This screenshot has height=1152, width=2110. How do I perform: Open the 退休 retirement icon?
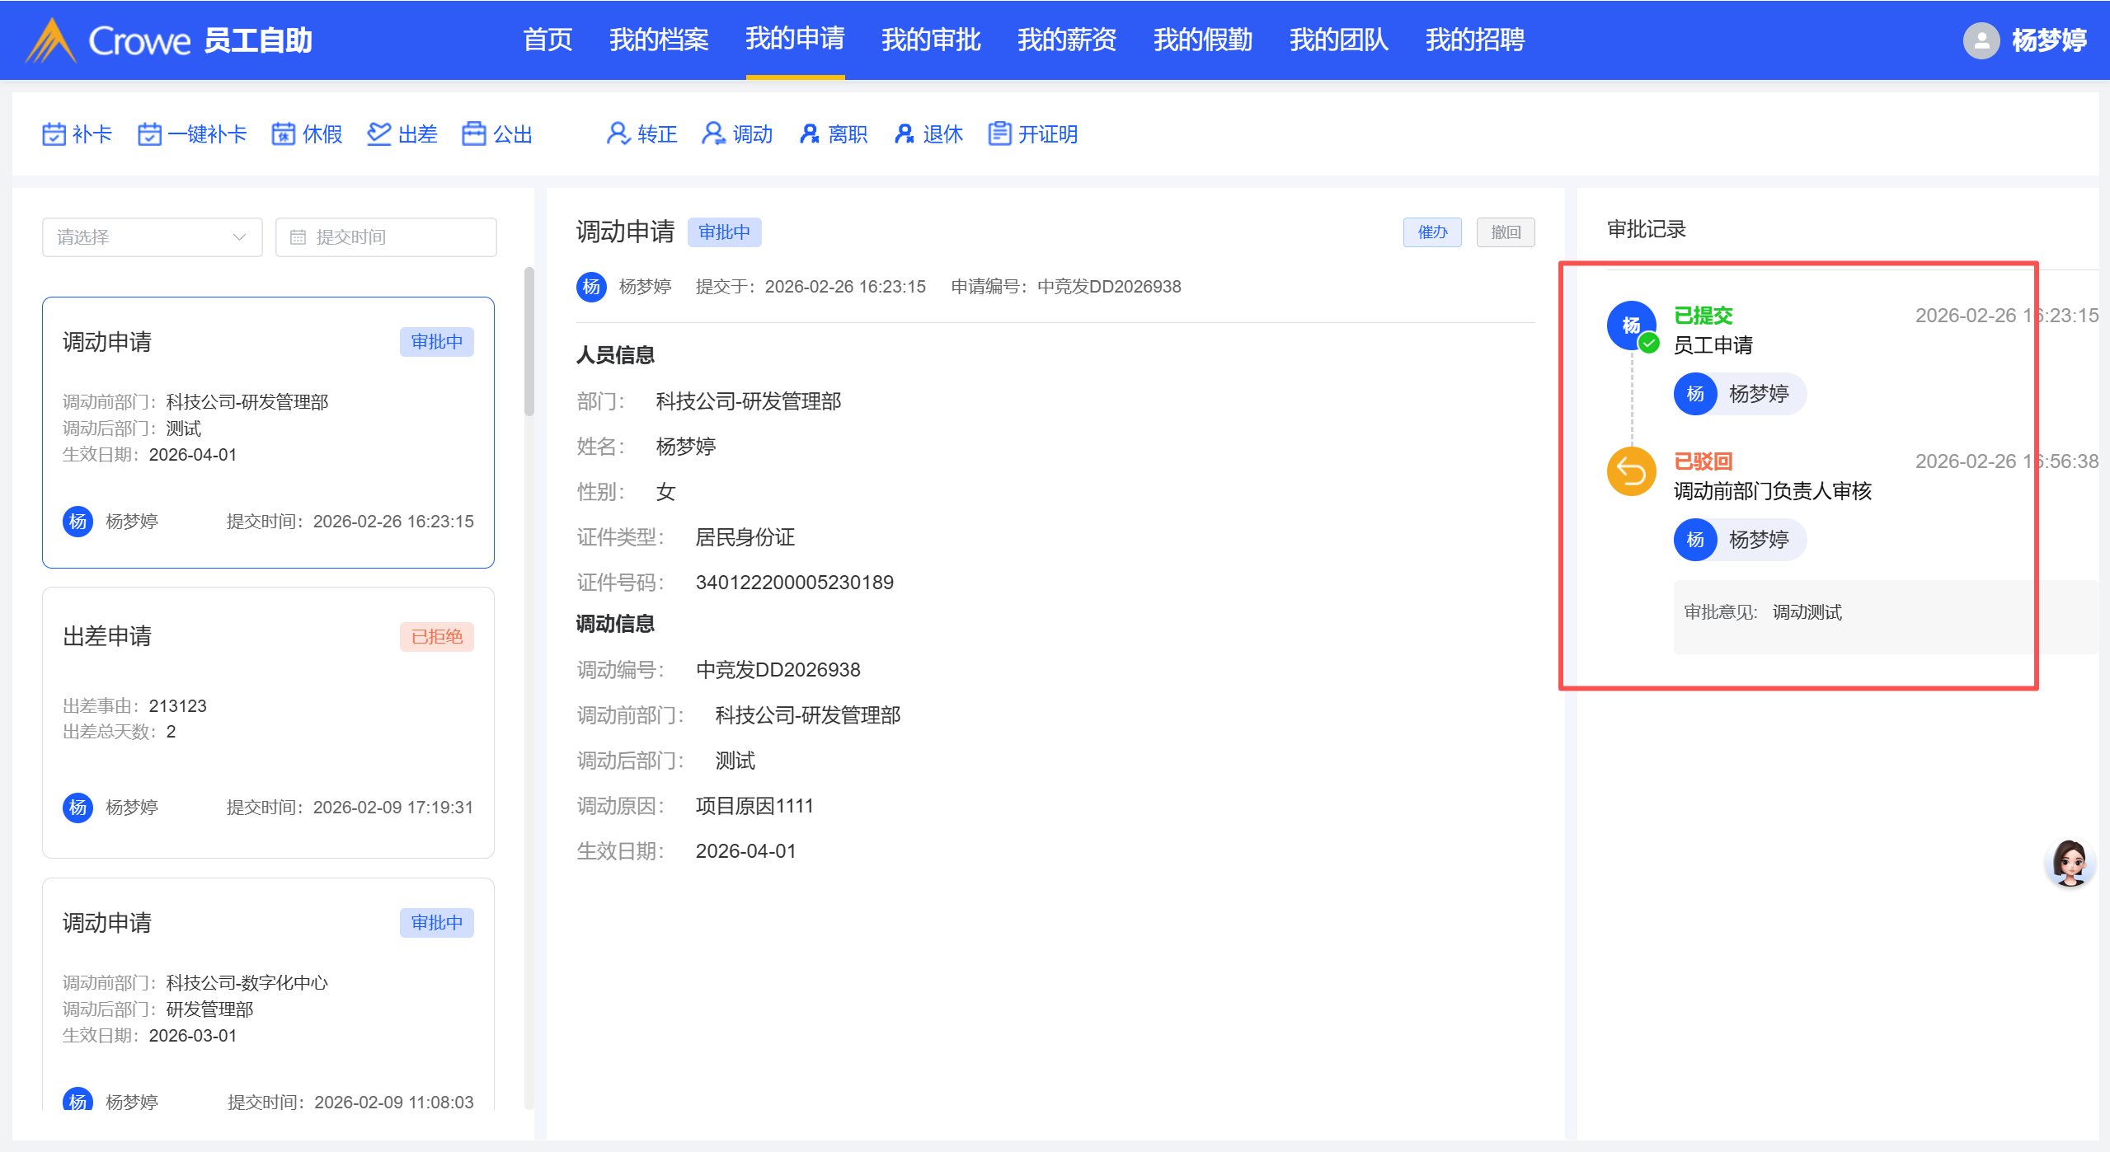(905, 134)
